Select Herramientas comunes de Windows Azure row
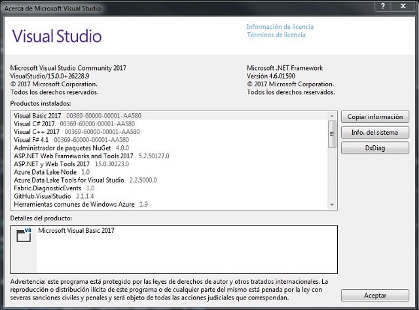The image size is (419, 310). [x=170, y=204]
